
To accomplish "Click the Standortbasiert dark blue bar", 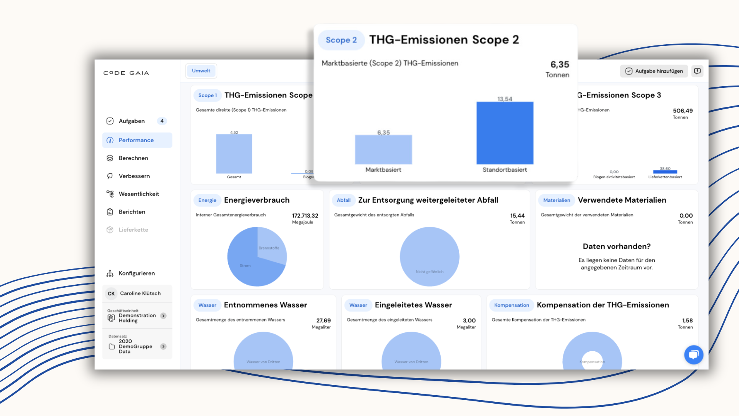I will tap(505, 133).
